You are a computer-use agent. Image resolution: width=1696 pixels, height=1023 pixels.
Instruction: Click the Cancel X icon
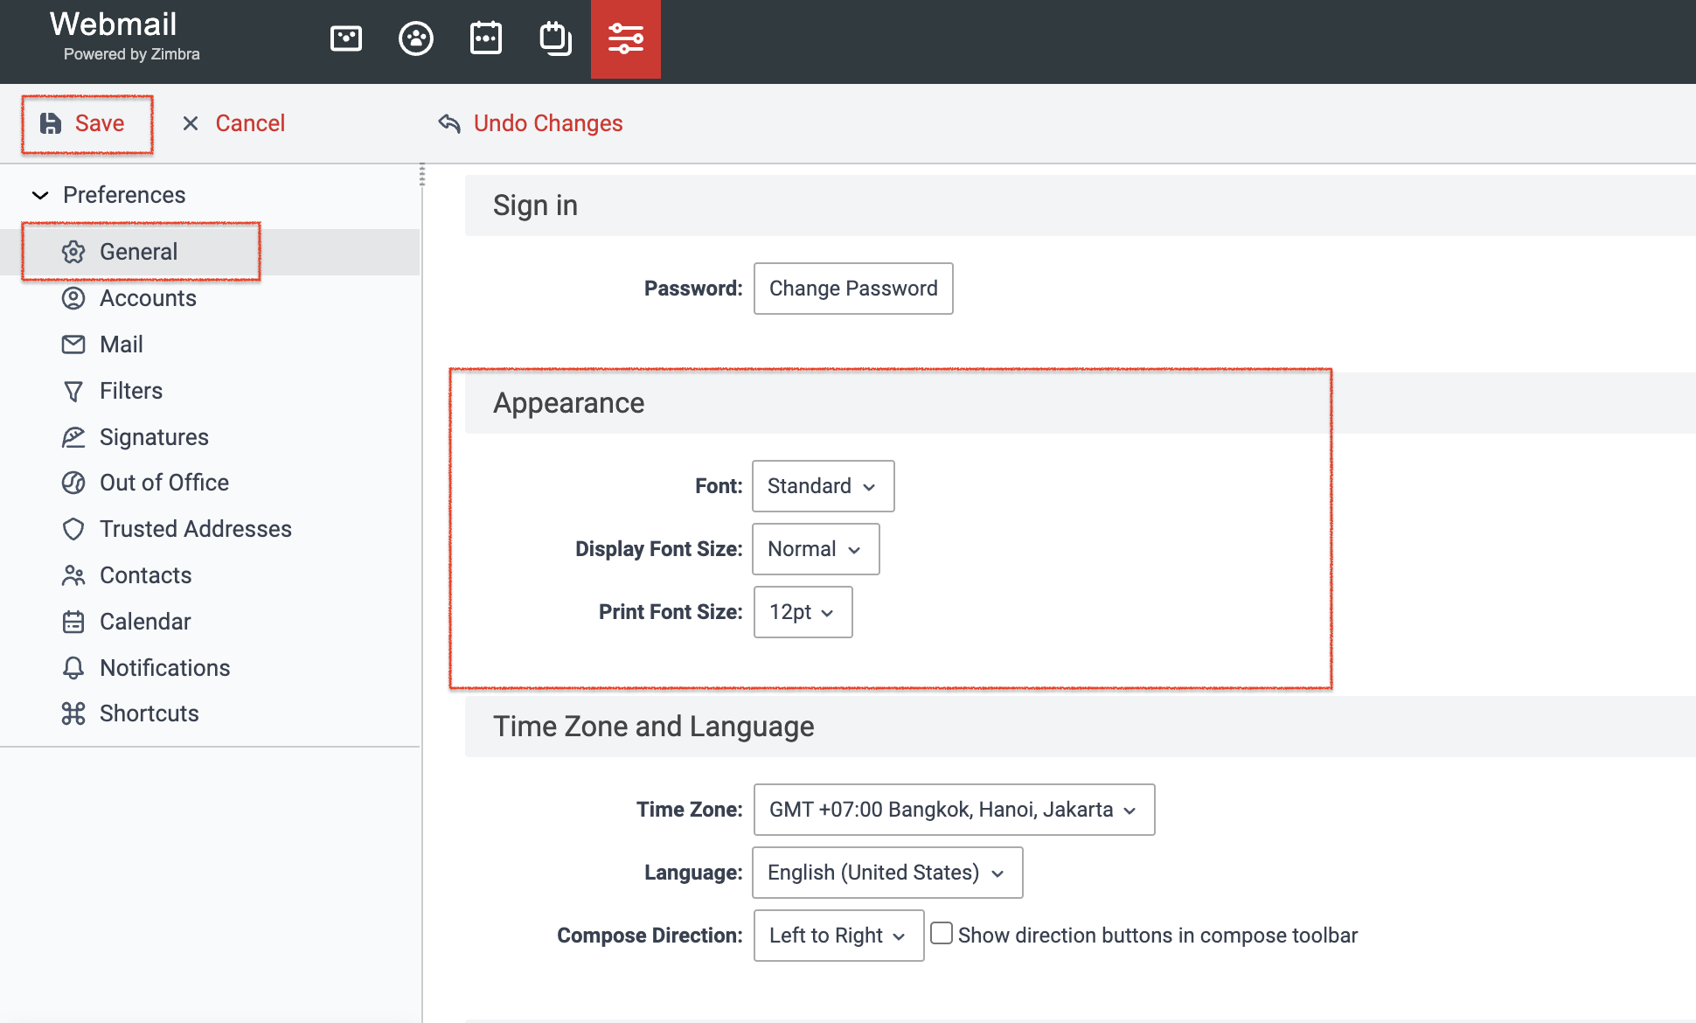(191, 123)
